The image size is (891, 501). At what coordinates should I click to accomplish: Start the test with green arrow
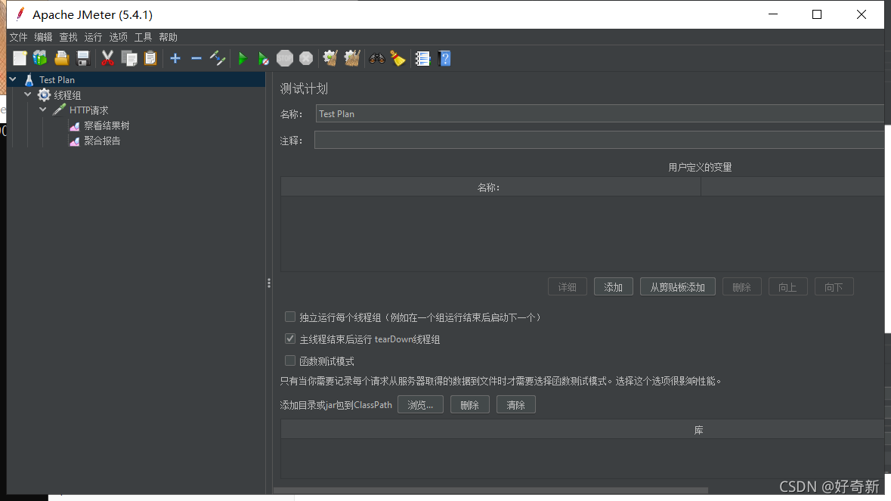(243, 58)
